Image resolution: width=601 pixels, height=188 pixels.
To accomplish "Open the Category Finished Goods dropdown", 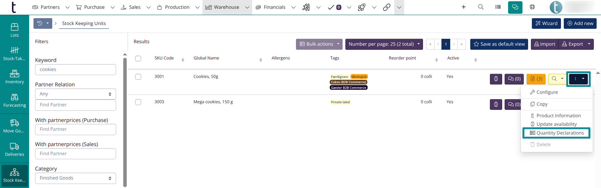I will point(75,178).
